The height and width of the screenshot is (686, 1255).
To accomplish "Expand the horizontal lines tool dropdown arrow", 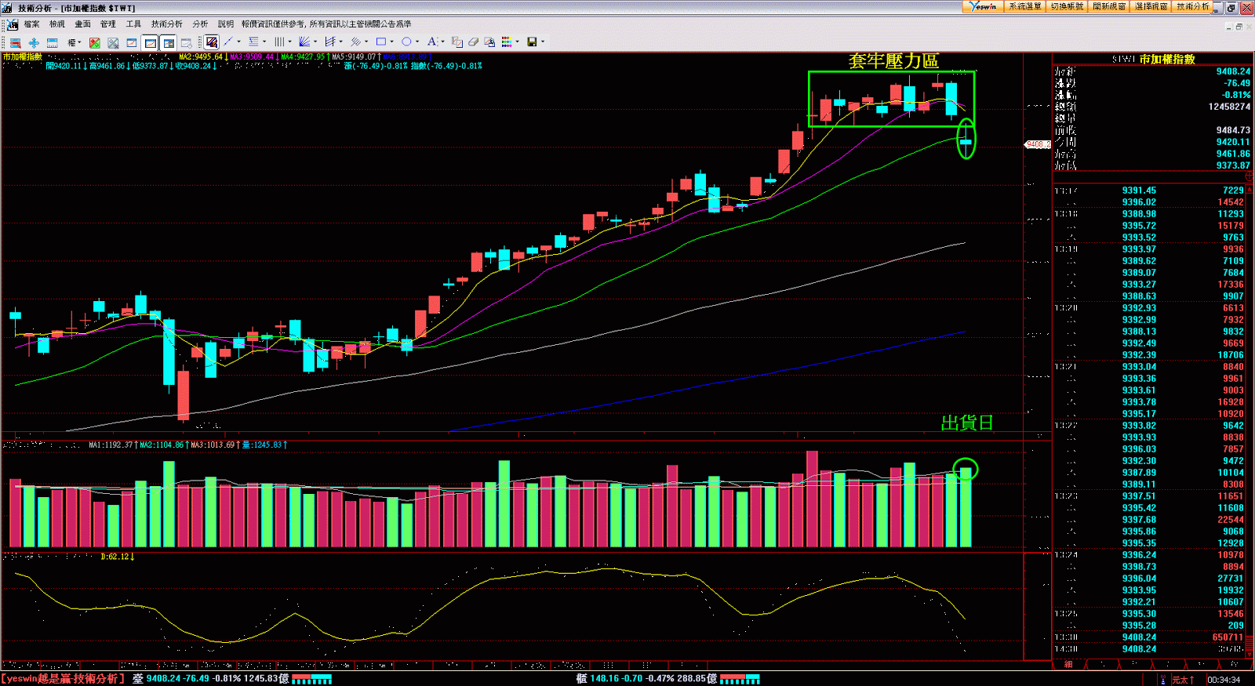I will [x=264, y=42].
